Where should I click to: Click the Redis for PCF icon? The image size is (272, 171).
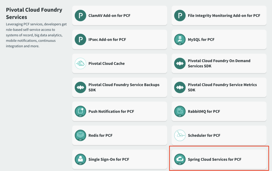point(80,135)
